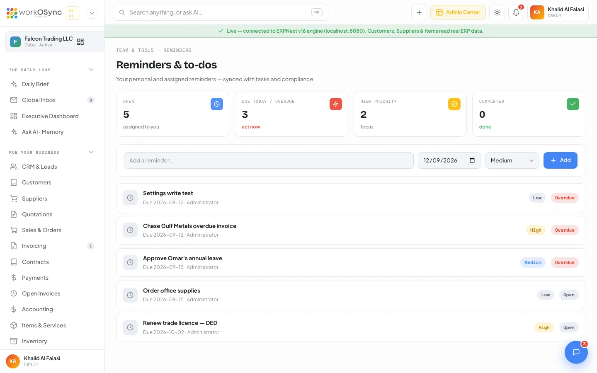Open Daily Brief in sidebar
This screenshot has height=373, width=597.
click(52, 84)
